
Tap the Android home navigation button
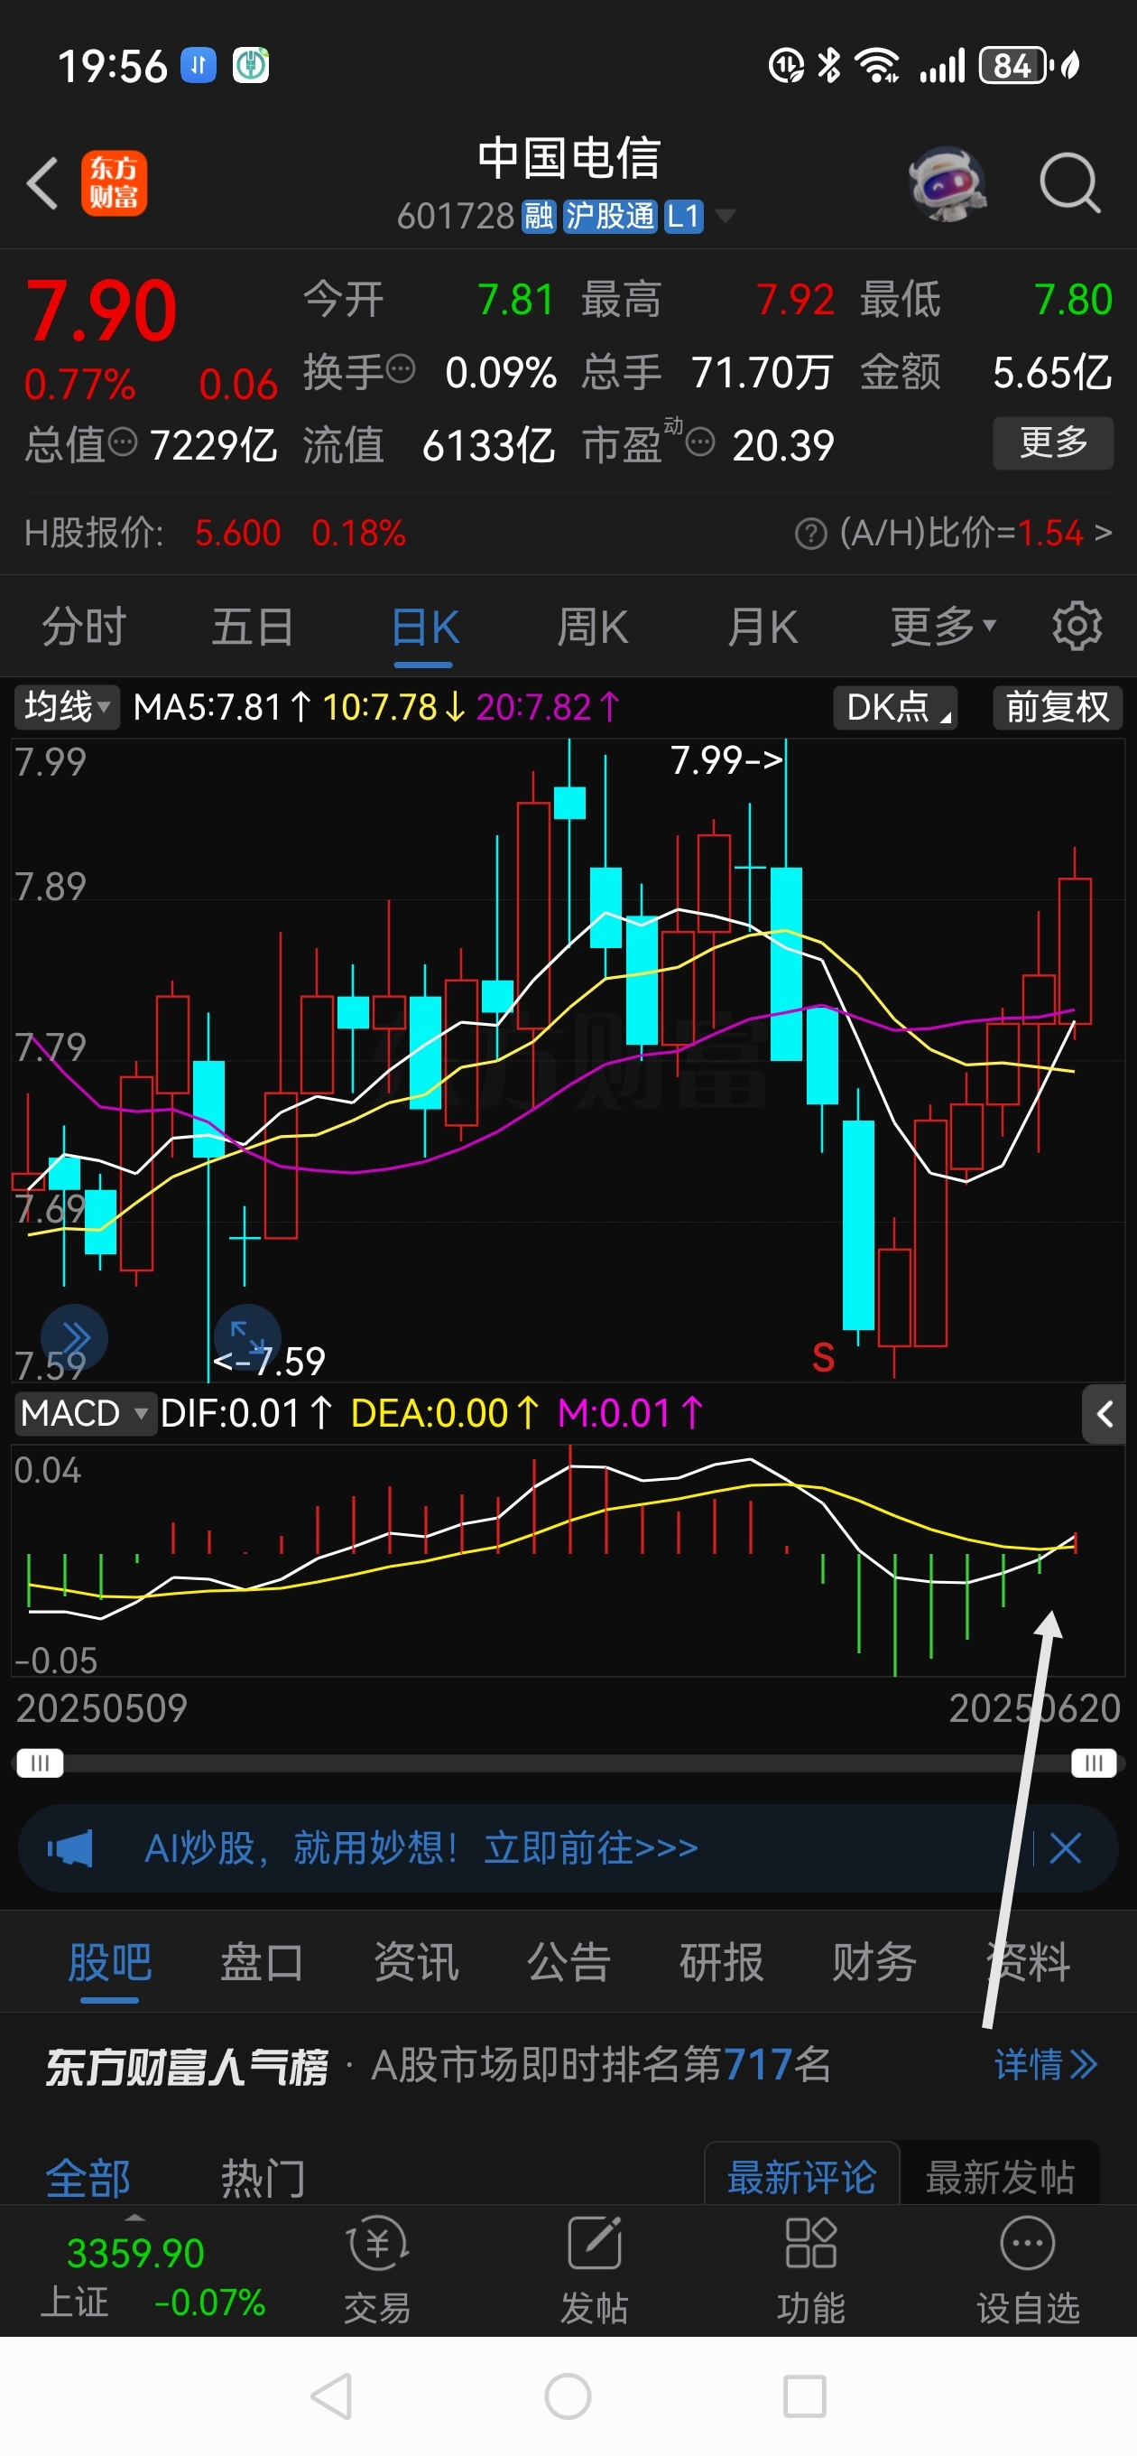(568, 2396)
